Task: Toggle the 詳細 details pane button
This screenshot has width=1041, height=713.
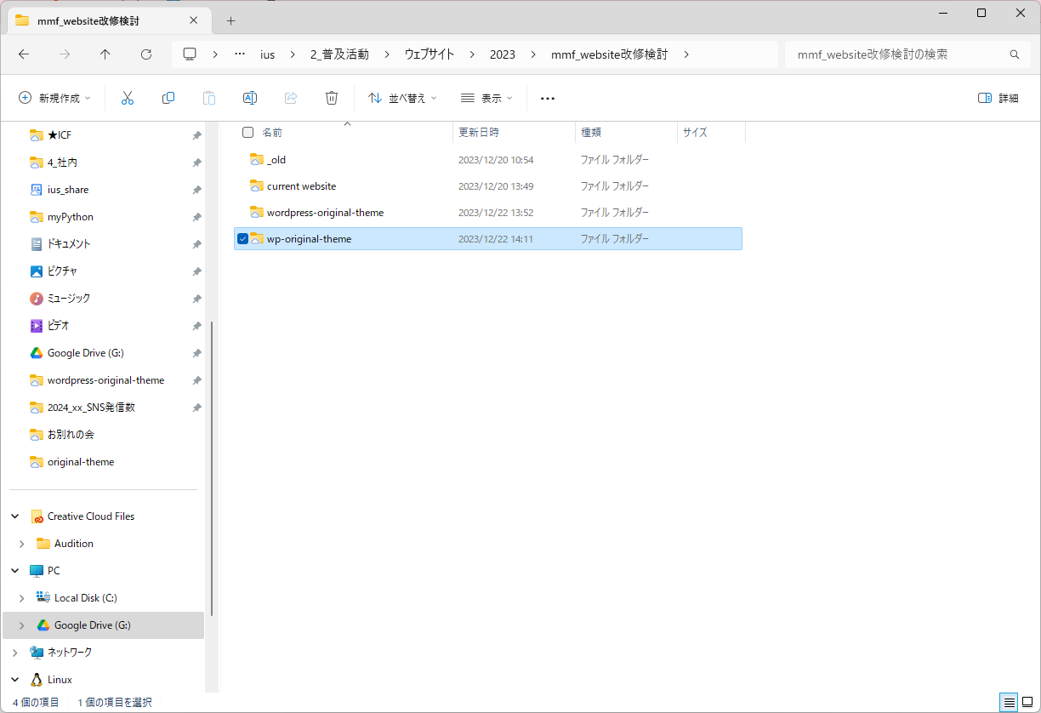Action: [998, 98]
